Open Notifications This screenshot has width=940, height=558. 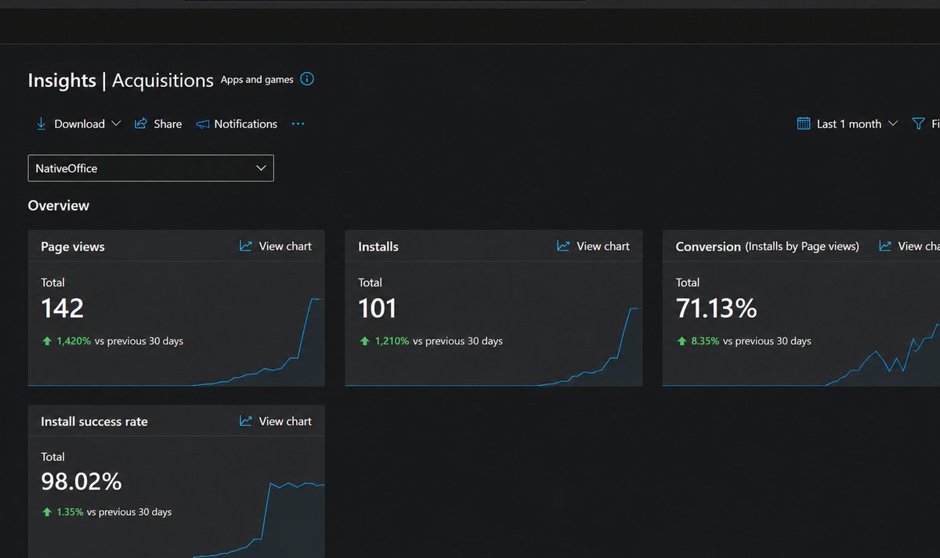(237, 124)
